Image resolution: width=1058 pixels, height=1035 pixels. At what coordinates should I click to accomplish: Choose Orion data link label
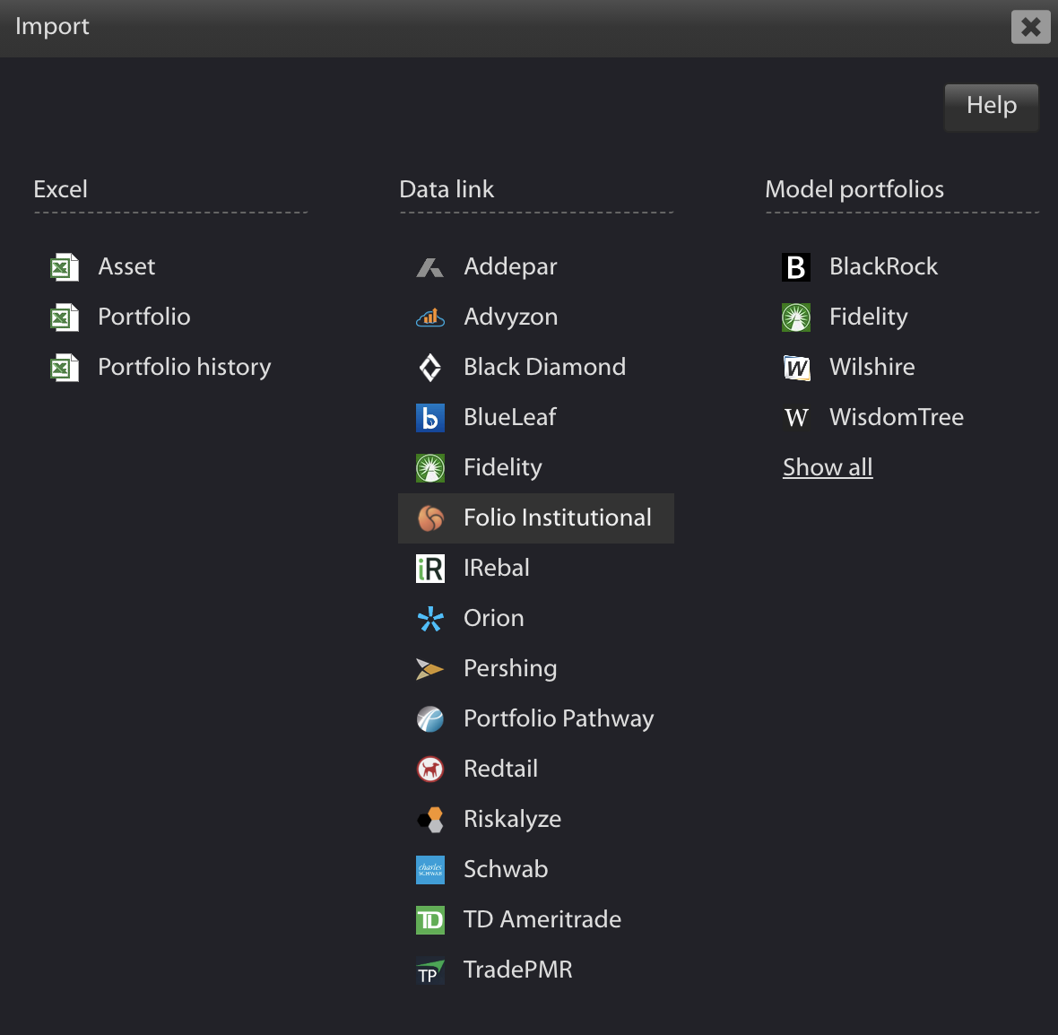pos(493,618)
